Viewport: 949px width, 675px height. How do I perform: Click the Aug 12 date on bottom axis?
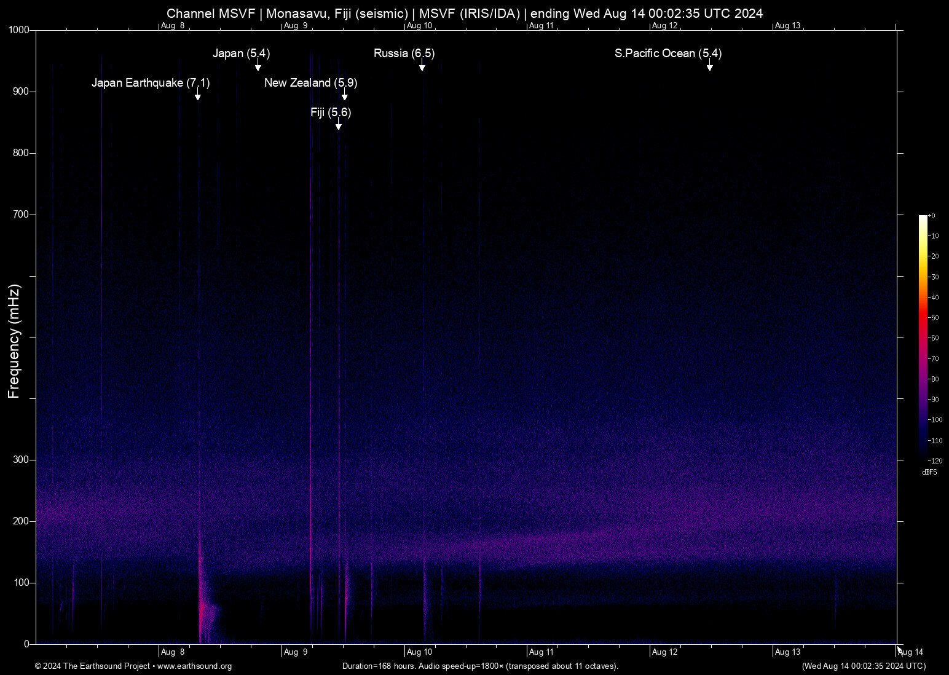tap(664, 652)
